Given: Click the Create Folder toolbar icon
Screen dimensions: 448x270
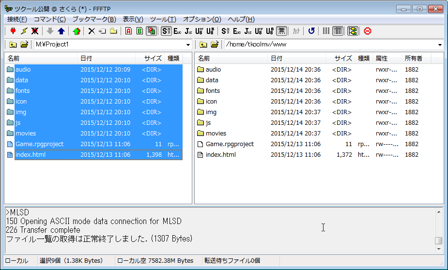Looking at the screenshot, I should [x=113, y=31].
